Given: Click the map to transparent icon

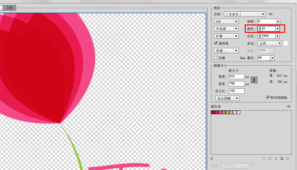Looking at the screenshot, I should 264,158.
